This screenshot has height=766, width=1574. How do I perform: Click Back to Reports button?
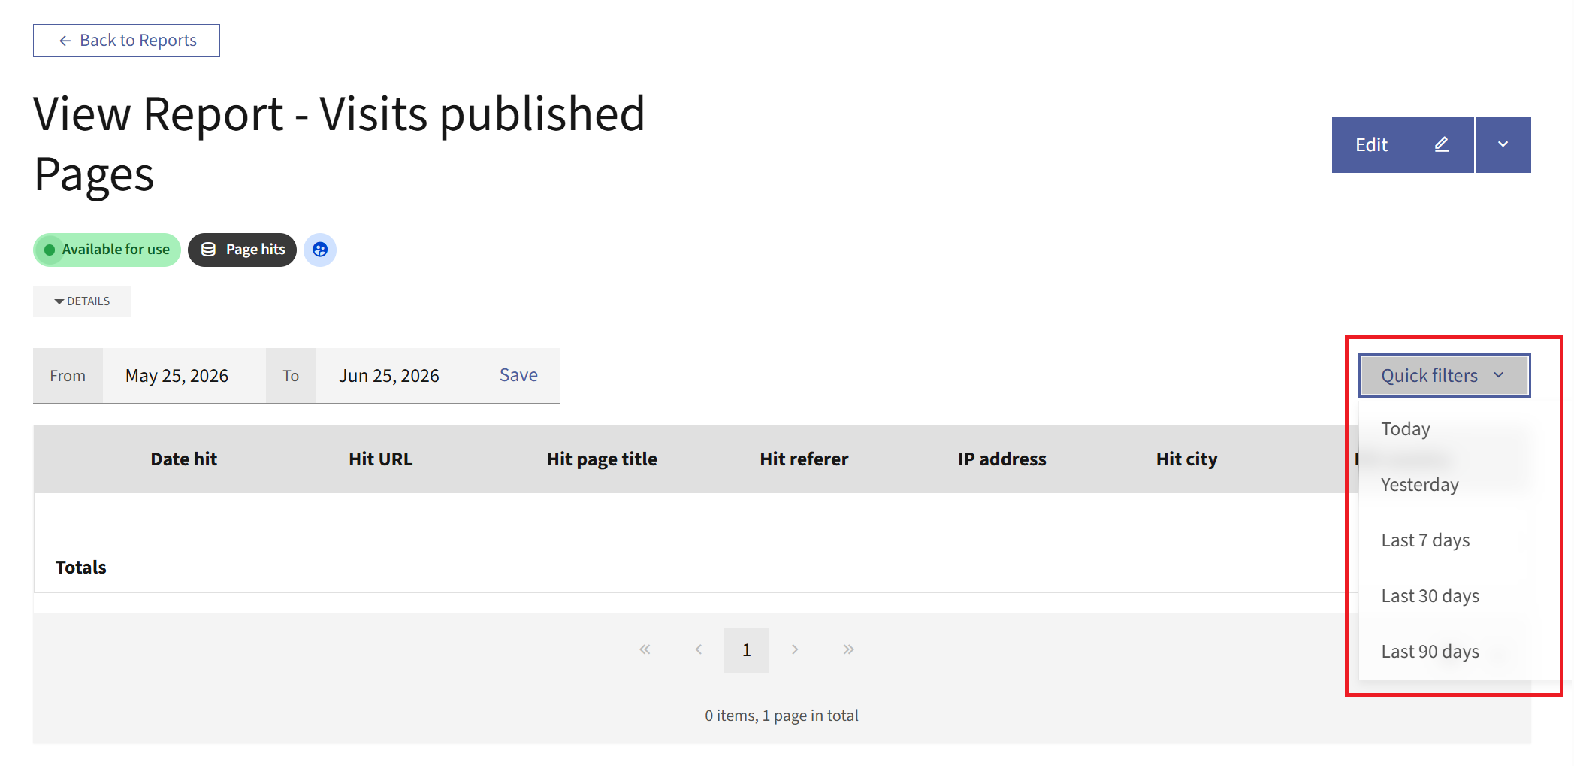pos(126,41)
